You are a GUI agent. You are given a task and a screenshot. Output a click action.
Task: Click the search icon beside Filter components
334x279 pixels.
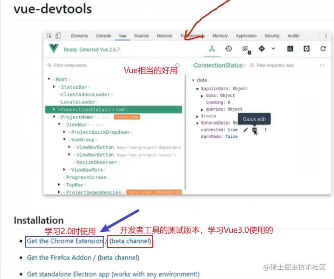tap(49, 65)
